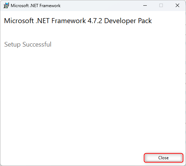The width and height of the screenshot is (186, 166).
Task: Click "Developer Pack" in the main heading
Action: tap(128, 21)
